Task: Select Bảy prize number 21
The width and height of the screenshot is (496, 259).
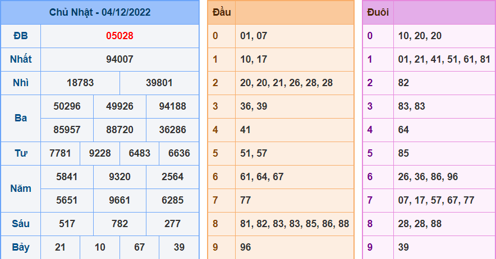Action: click(60, 247)
